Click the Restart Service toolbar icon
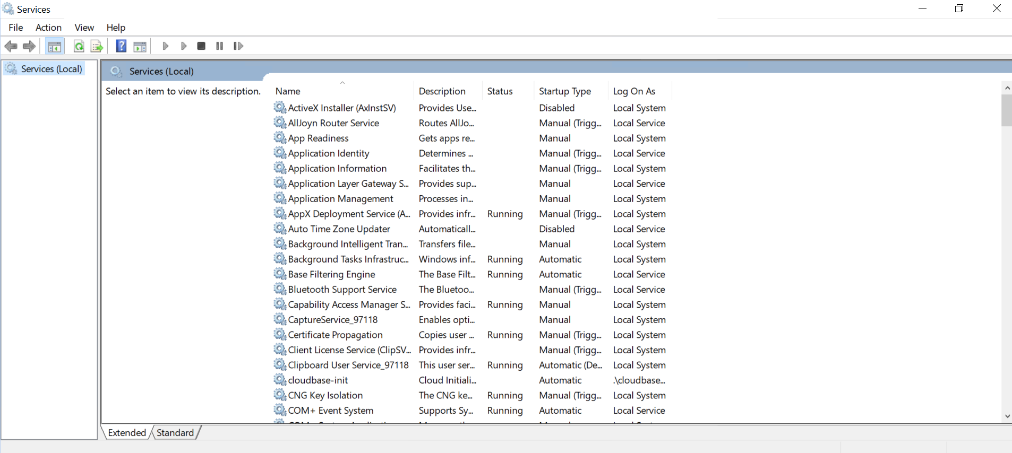The height and width of the screenshot is (453, 1012). (238, 46)
